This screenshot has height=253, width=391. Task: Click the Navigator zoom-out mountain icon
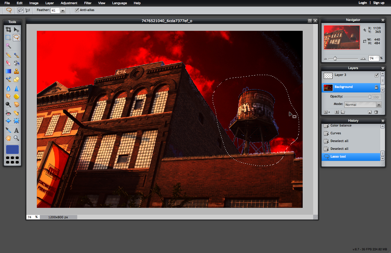click(x=325, y=59)
